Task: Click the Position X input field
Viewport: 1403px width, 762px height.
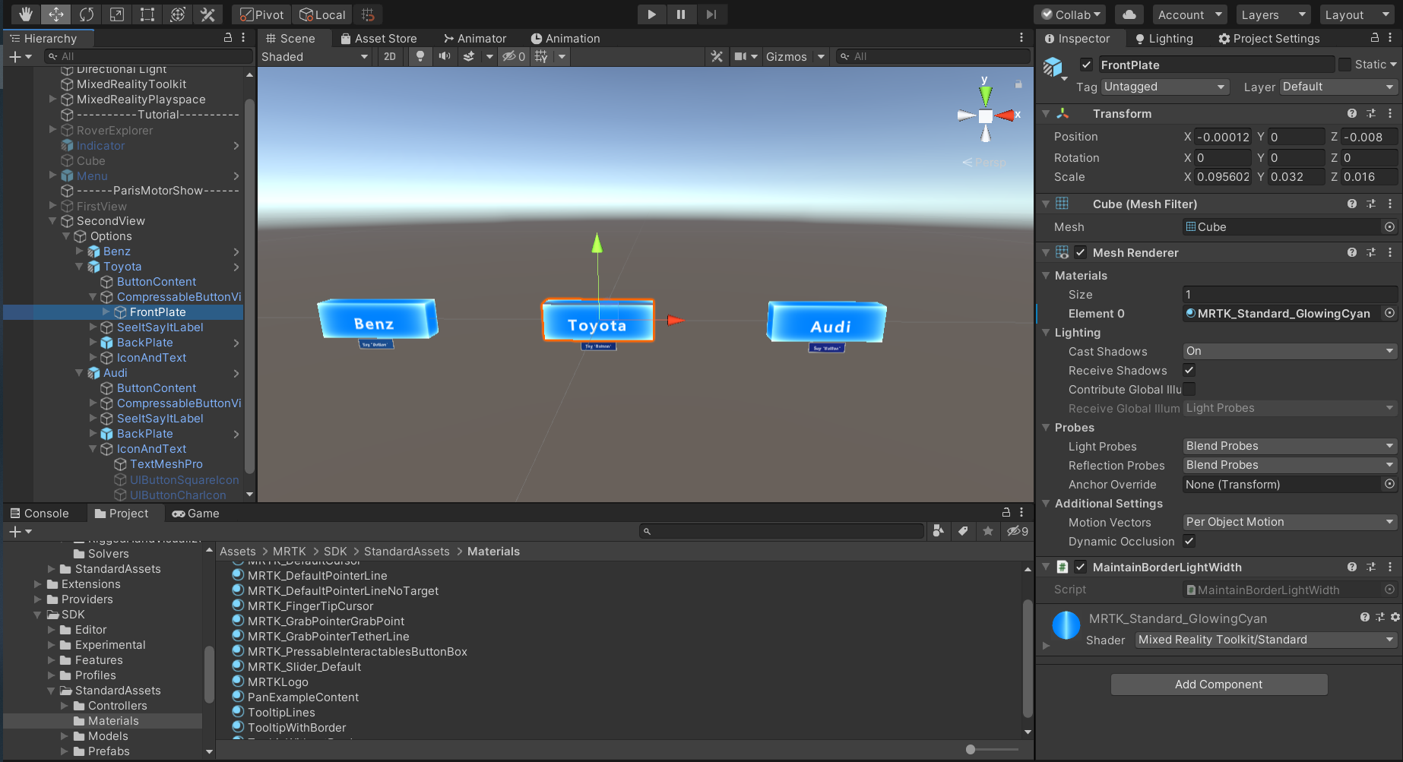Action: click(x=1223, y=137)
